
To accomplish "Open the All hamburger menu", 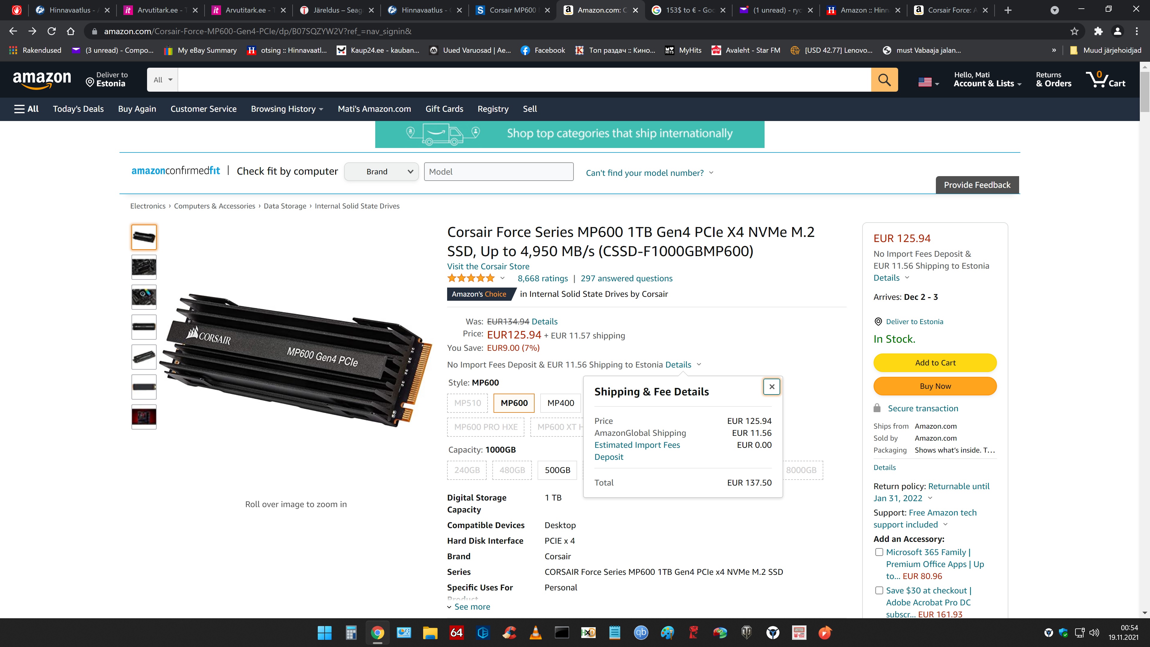I will click(26, 109).
